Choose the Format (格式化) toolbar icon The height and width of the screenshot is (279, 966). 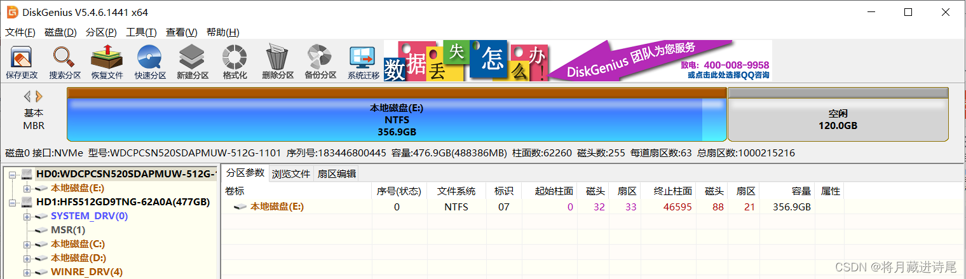[235, 63]
